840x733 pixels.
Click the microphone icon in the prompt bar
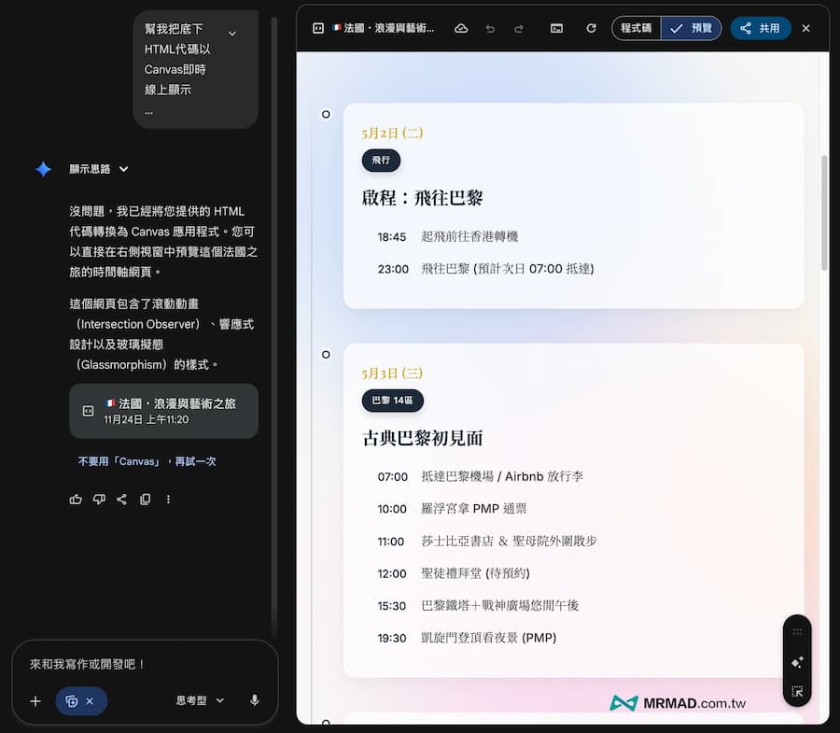tap(254, 700)
